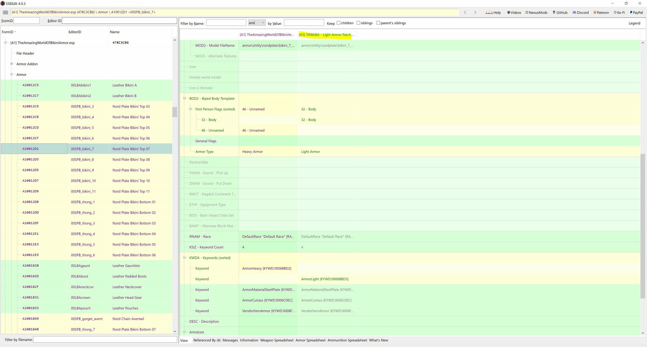Focus the FormID search field
The image size is (647, 347).
27,21
